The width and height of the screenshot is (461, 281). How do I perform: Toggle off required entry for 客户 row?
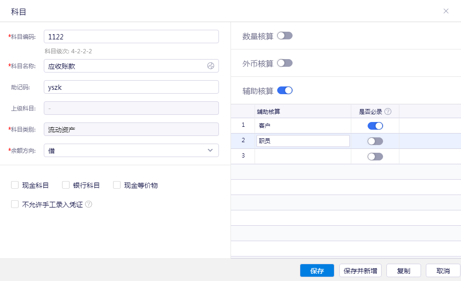(375, 126)
